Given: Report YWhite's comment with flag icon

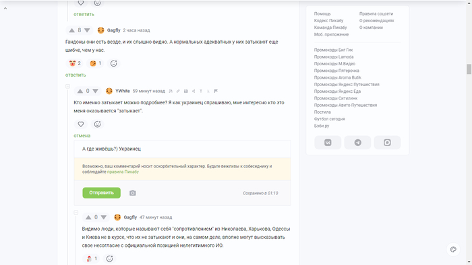Looking at the screenshot, I should coord(216,91).
